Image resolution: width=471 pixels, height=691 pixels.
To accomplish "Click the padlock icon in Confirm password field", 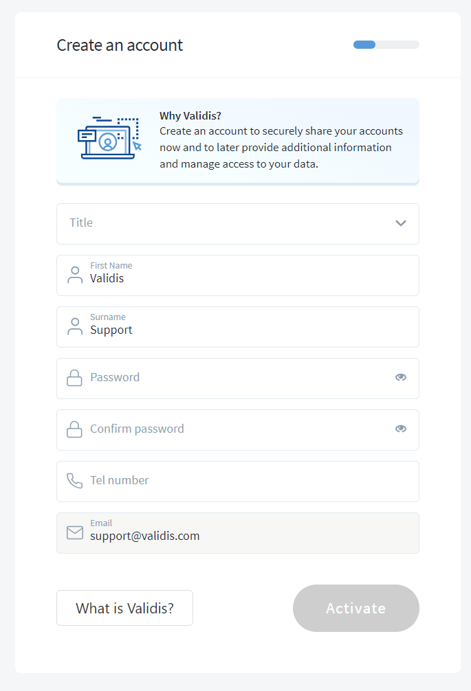I will coord(74,429).
